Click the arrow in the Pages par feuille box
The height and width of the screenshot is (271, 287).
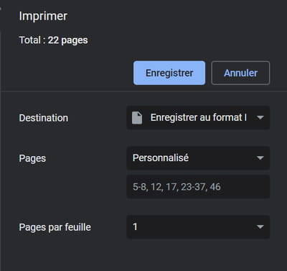(x=260, y=226)
